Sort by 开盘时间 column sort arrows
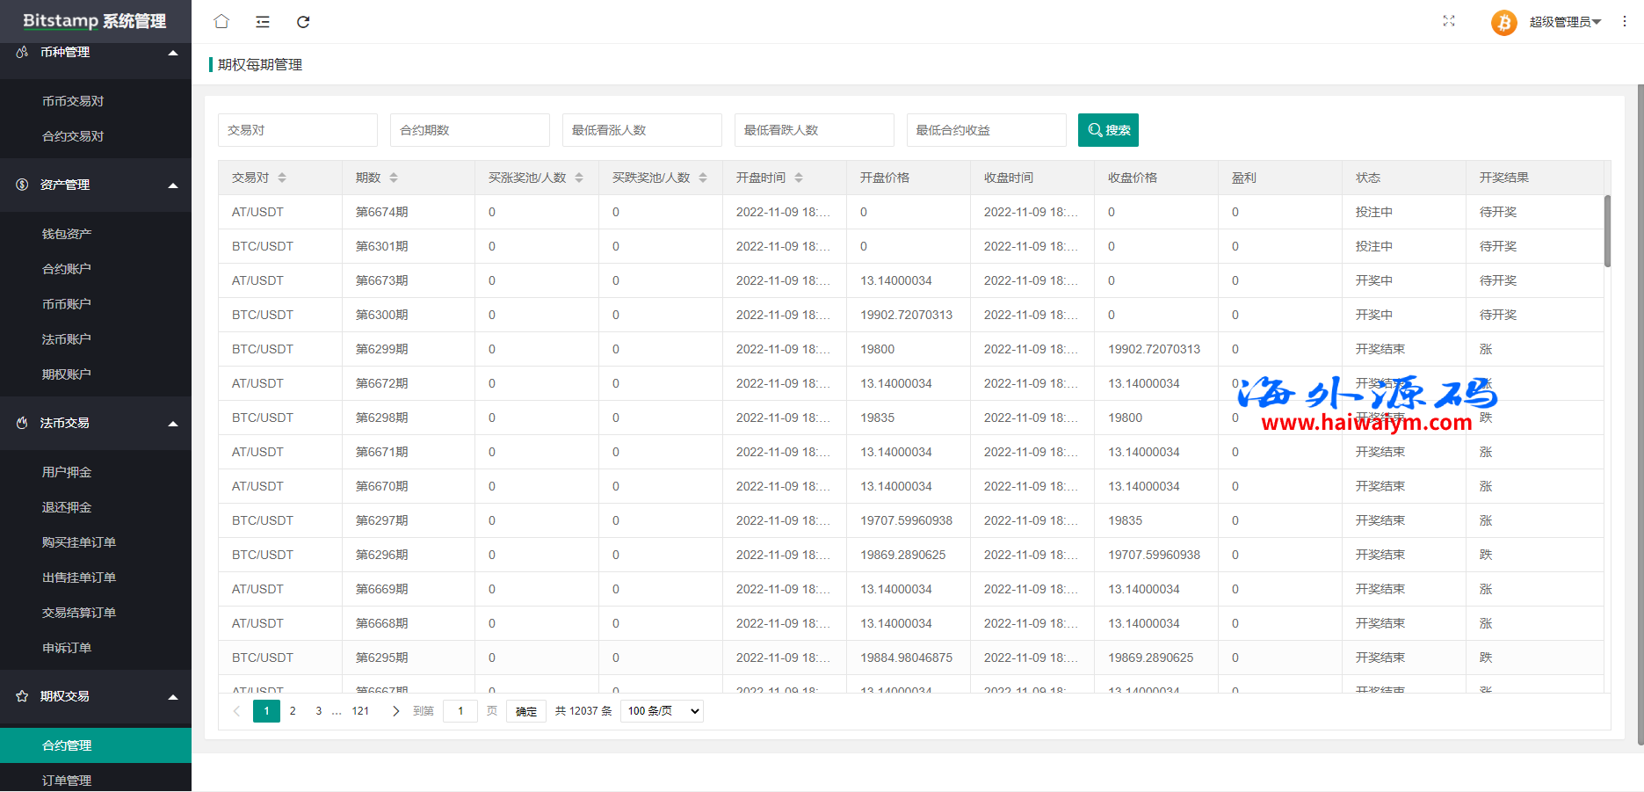Screen dimensions: 1644x792 tap(799, 178)
